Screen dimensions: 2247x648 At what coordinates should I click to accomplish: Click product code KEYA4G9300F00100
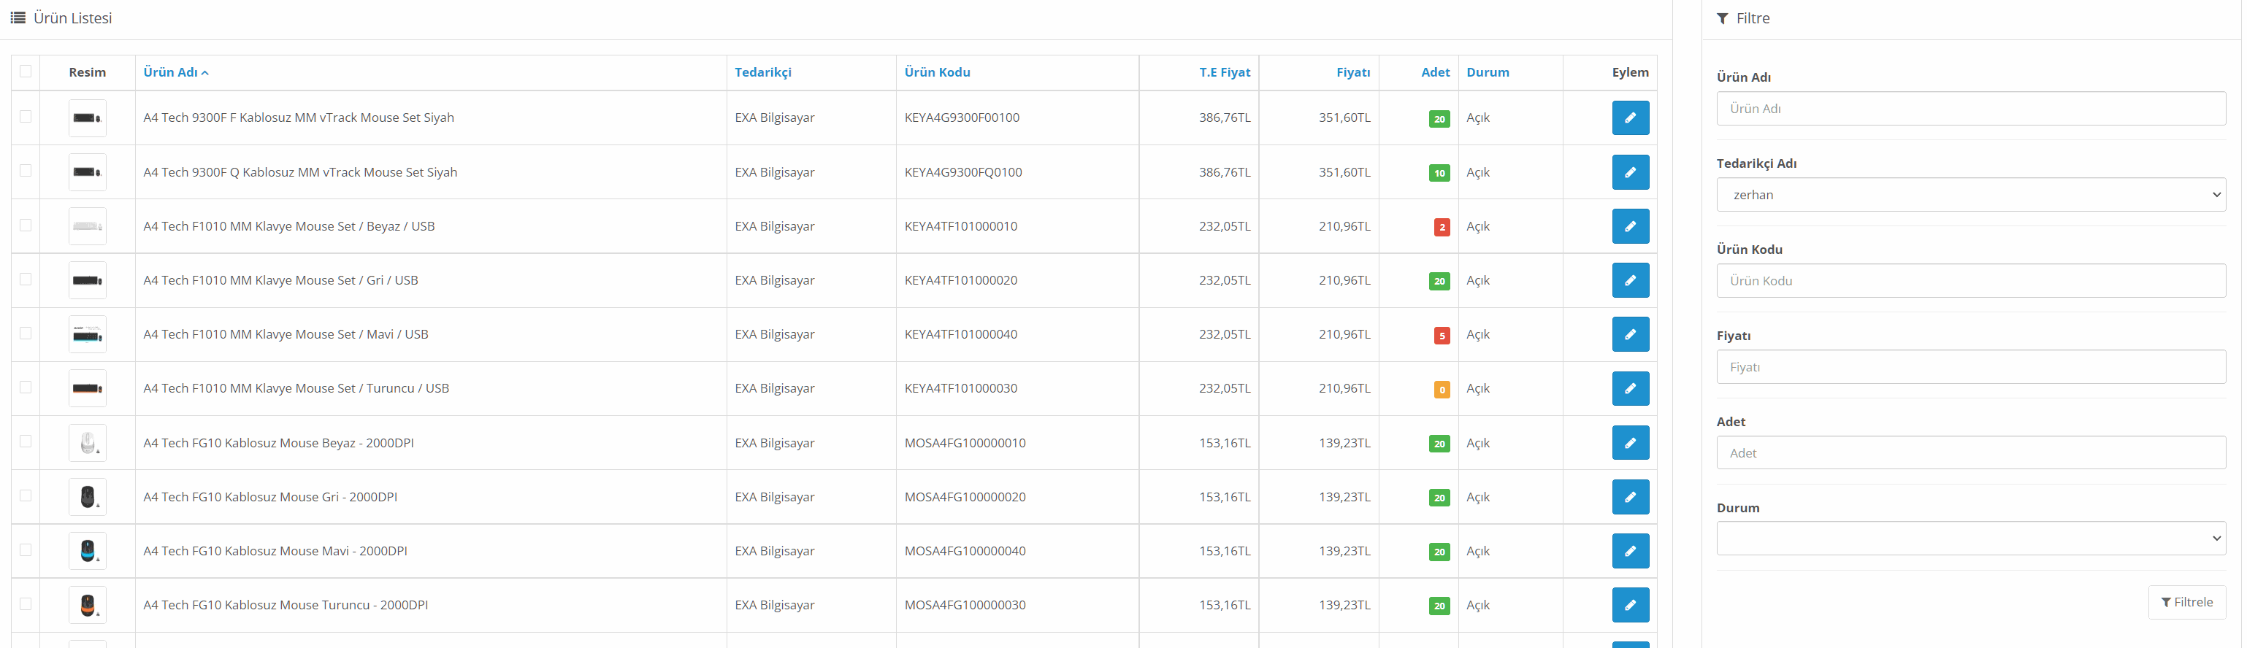(x=961, y=117)
